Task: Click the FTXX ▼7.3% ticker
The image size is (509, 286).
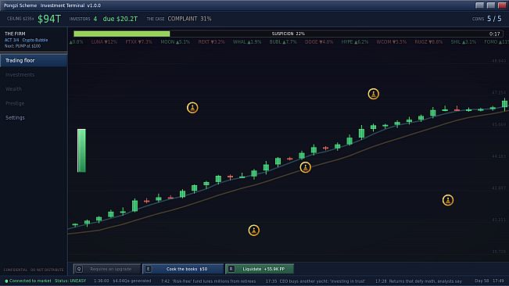Action: click(x=138, y=42)
